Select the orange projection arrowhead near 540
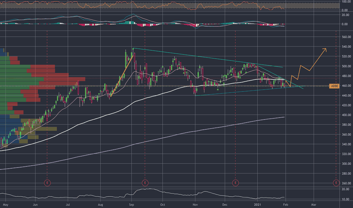353x208 pixels. point(325,50)
